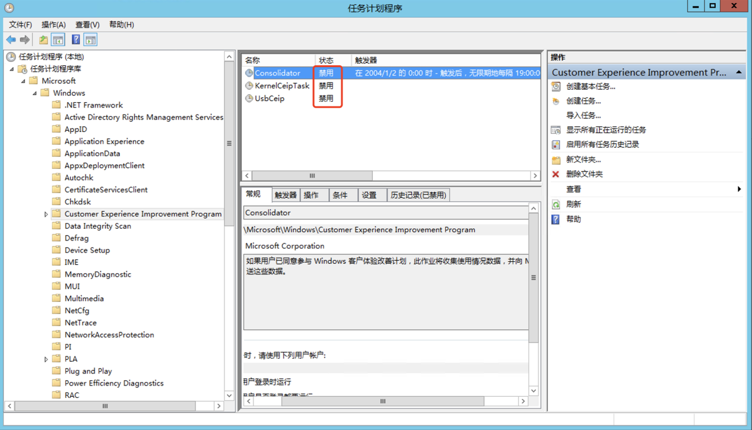
Task: Expand the Customer Experience Improvement Program node
Action: [x=46, y=214]
